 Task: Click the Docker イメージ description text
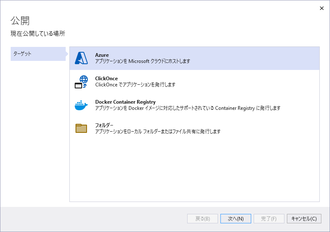click(x=188, y=108)
